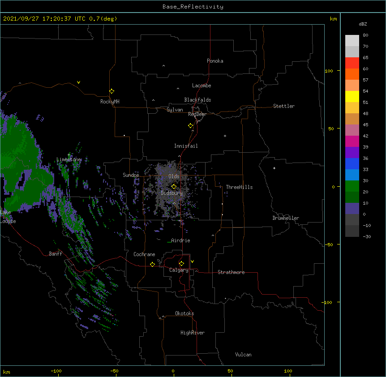Click the white plus marker west of Drumheller area
The height and width of the screenshot is (377, 386).
point(274,168)
